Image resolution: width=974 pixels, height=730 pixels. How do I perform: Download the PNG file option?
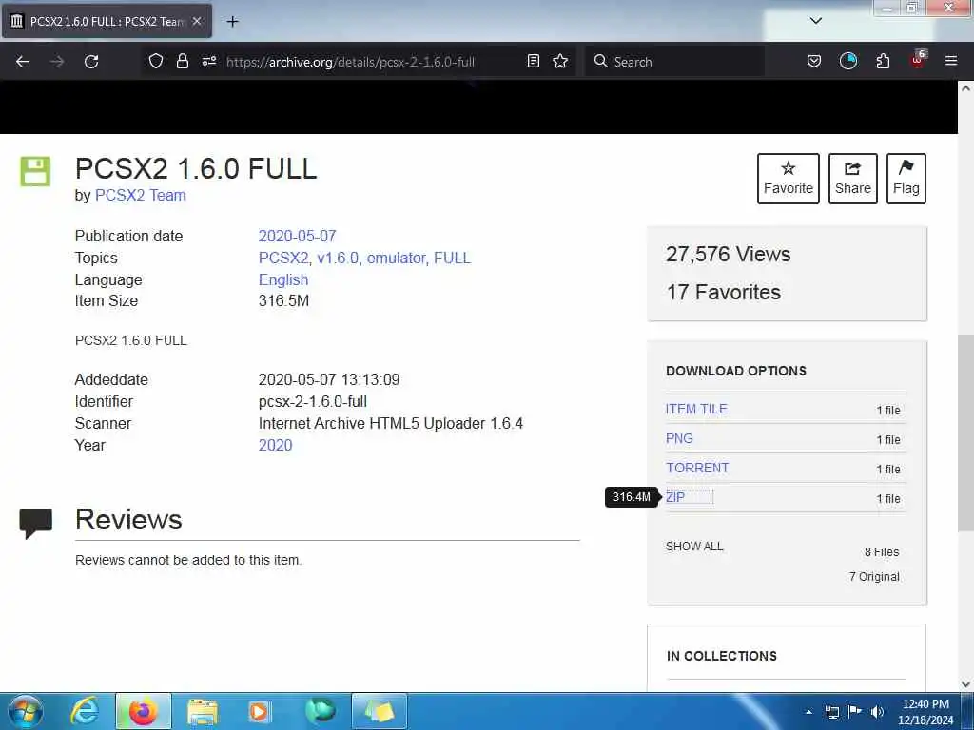(679, 438)
